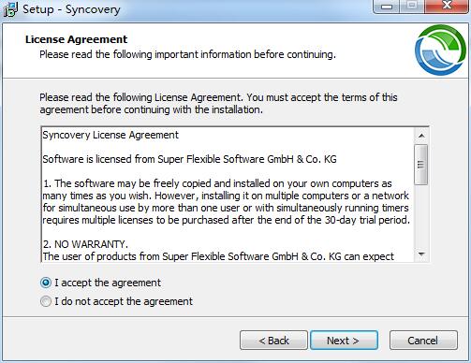Click the '2. NO WARRANTY.' line
Screen dimensions: 471x363
[85, 244]
